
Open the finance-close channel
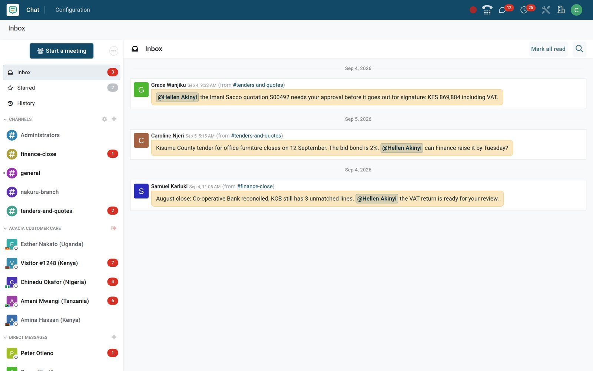[62, 154]
